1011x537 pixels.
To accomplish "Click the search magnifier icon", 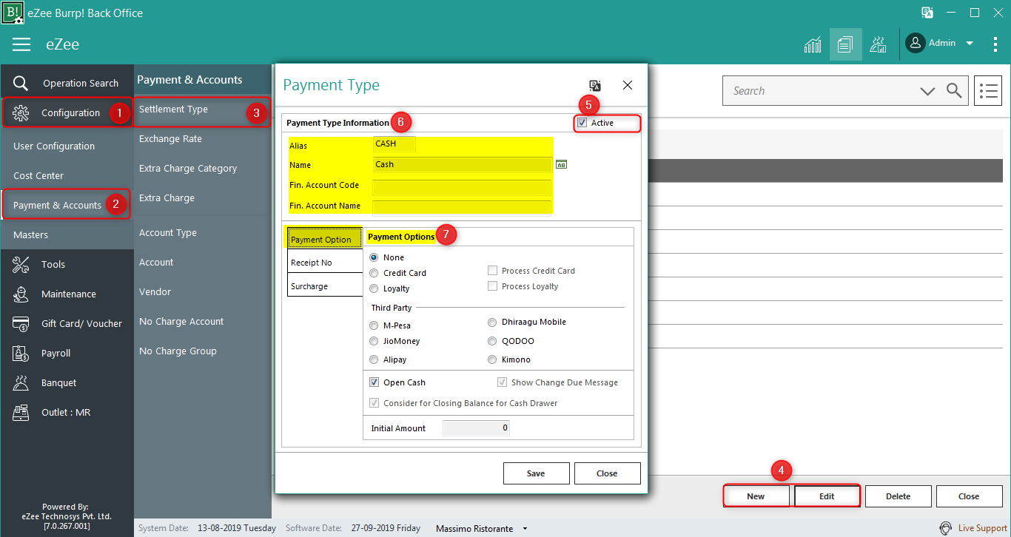I will [954, 91].
